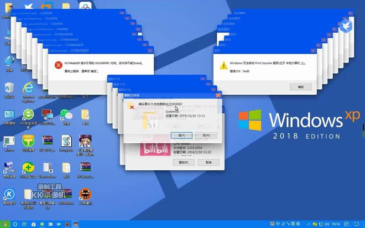Click 否(N) in the delete folder dialog

coord(206,135)
